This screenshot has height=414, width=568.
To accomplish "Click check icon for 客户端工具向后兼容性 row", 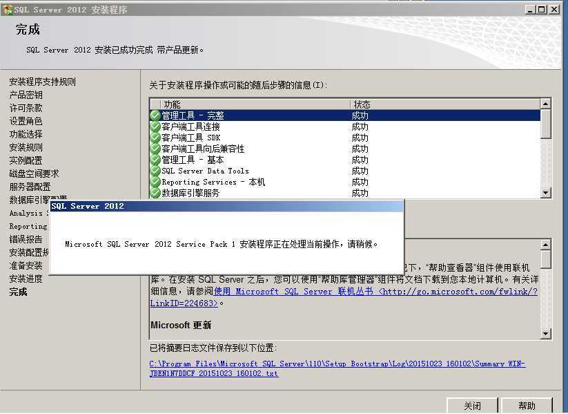I will pyautogui.click(x=155, y=149).
